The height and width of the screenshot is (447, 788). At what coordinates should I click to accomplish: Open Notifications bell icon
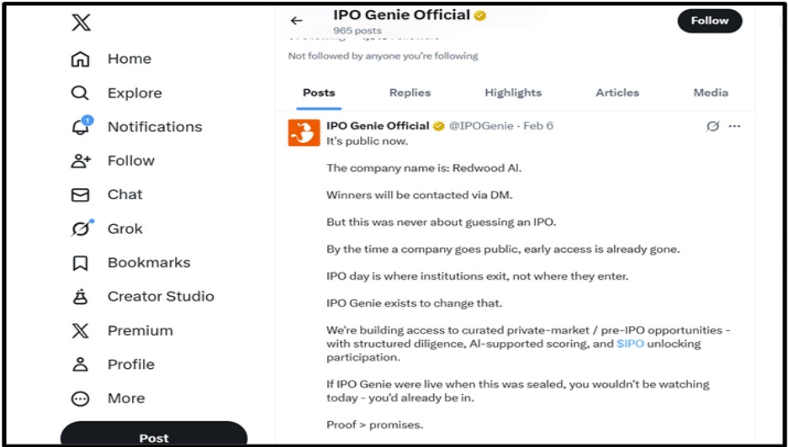pyautogui.click(x=80, y=127)
